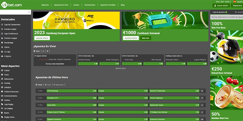Click the Calcio sidebar icon
Viewport: 243px width, 121px height.
(x=2, y=47)
